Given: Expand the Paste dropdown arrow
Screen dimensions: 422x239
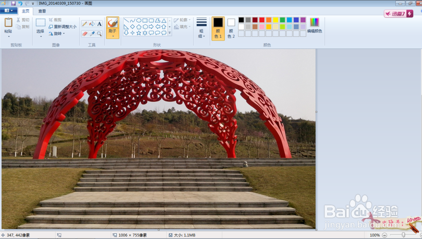Looking at the screenshot, I should (8, 37).
